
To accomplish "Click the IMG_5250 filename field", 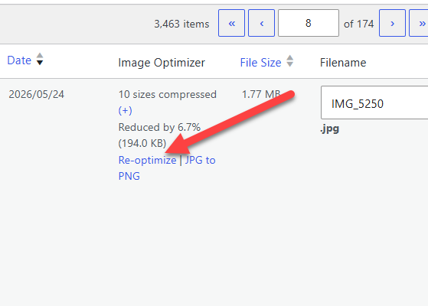I will [x=374, y=103].
